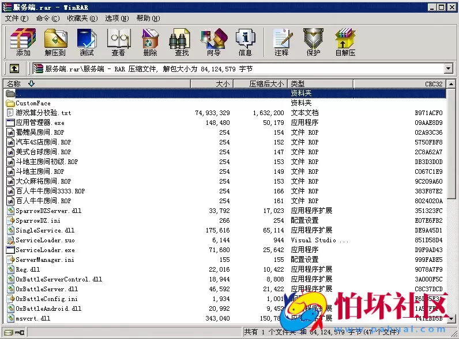Open the 帮助(H) menu
Viewport: 459px width, 339px height.
148,18
